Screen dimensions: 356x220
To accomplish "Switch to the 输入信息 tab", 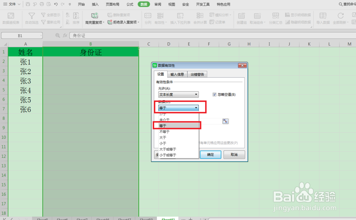I will pyautogui.click(x=177, y=74).
